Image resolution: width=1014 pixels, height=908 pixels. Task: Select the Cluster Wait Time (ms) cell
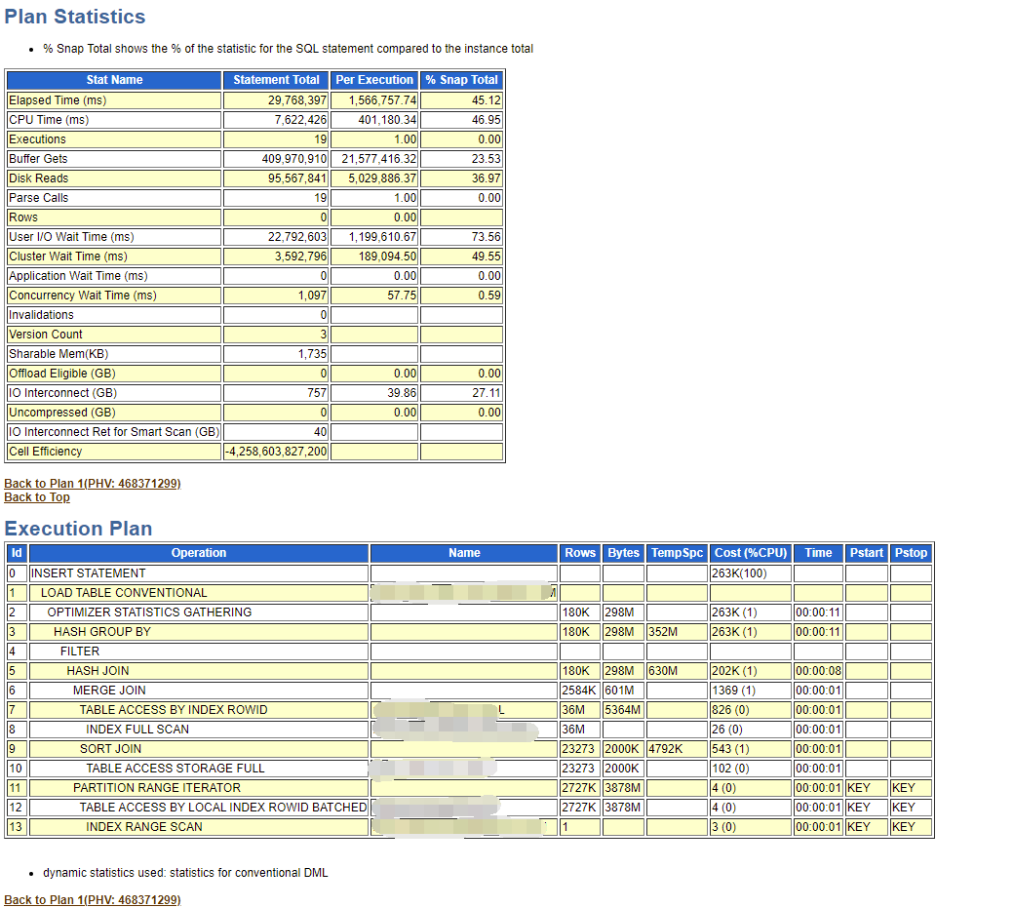(x=114, y=257)
